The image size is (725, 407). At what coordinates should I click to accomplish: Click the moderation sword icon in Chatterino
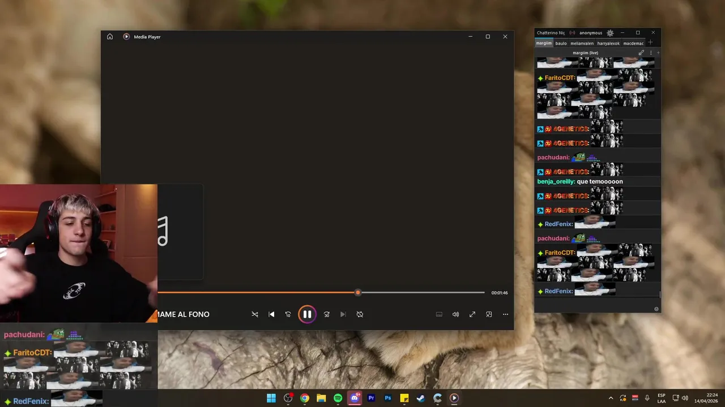[x=641, y=53]
